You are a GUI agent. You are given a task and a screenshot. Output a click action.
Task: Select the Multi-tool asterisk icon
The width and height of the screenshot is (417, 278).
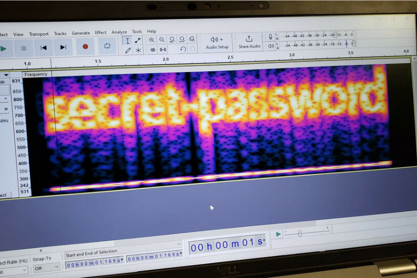138,50
